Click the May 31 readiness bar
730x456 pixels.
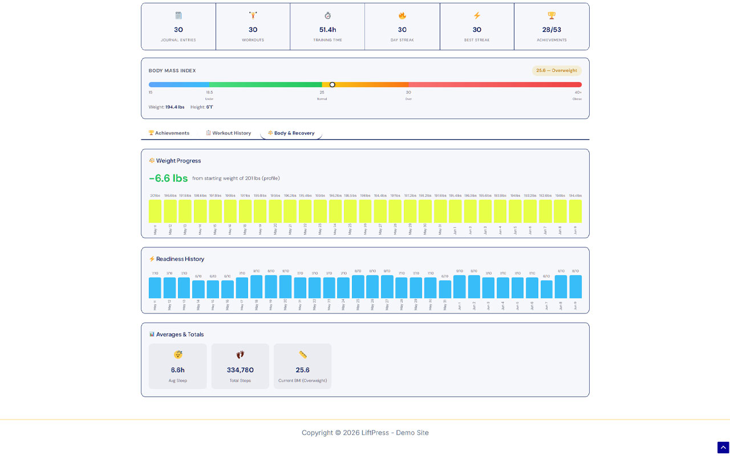coord(445,290)
